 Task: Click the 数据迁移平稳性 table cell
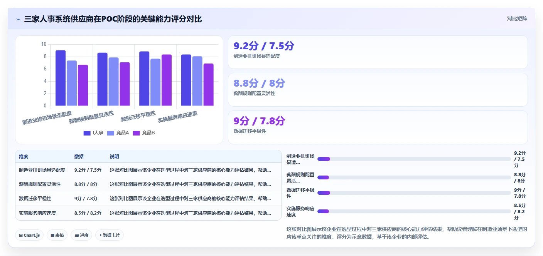[35, 199]
